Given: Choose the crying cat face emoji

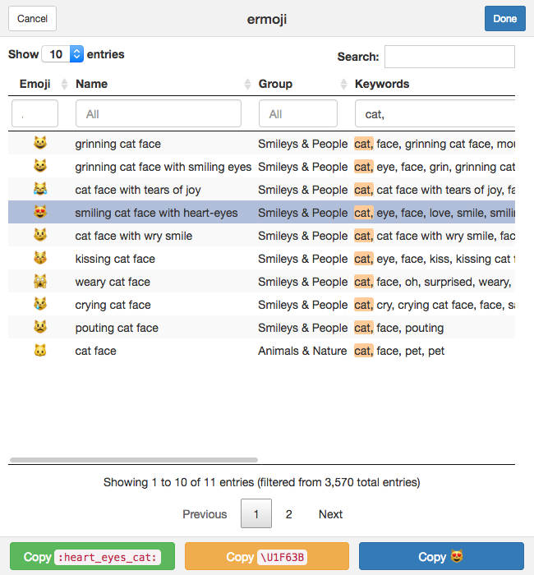Looking at the screenshot, I should 40,304.
